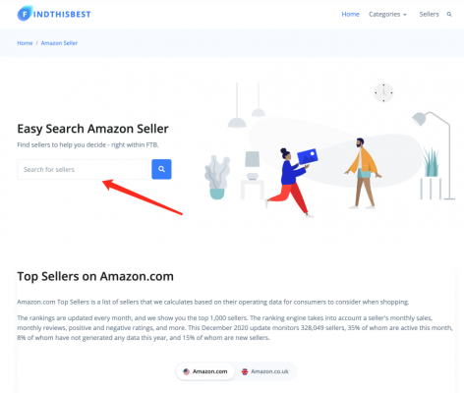Focus the Search for sellers field
Viewport: 464px width, 393px height.
[x=83, y=169]
